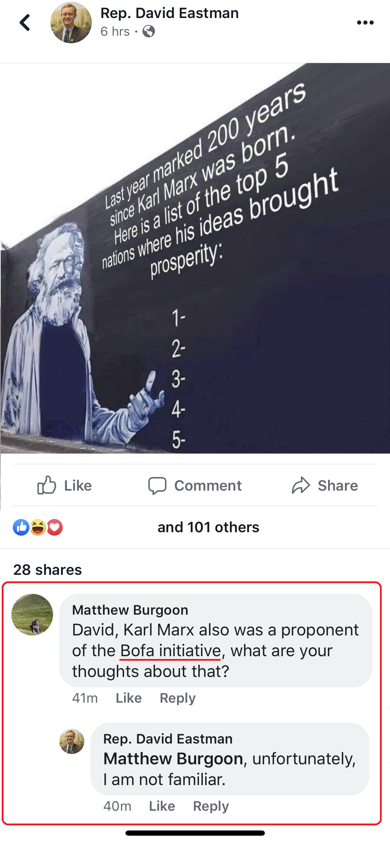Tap the bold Matthew Burgoon mention in reply
Viewport: 390px width, 844px height.
(x=173, y=759)
